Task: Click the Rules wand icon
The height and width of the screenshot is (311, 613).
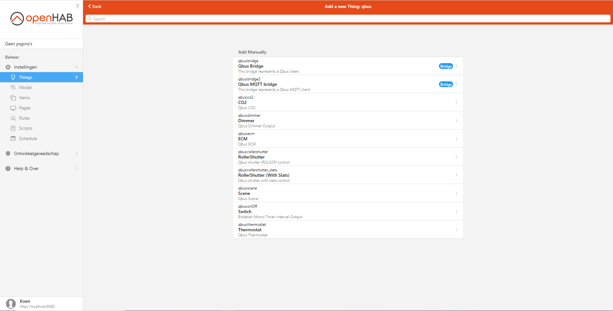Action: pyautogui.click(x=13, y=118)
